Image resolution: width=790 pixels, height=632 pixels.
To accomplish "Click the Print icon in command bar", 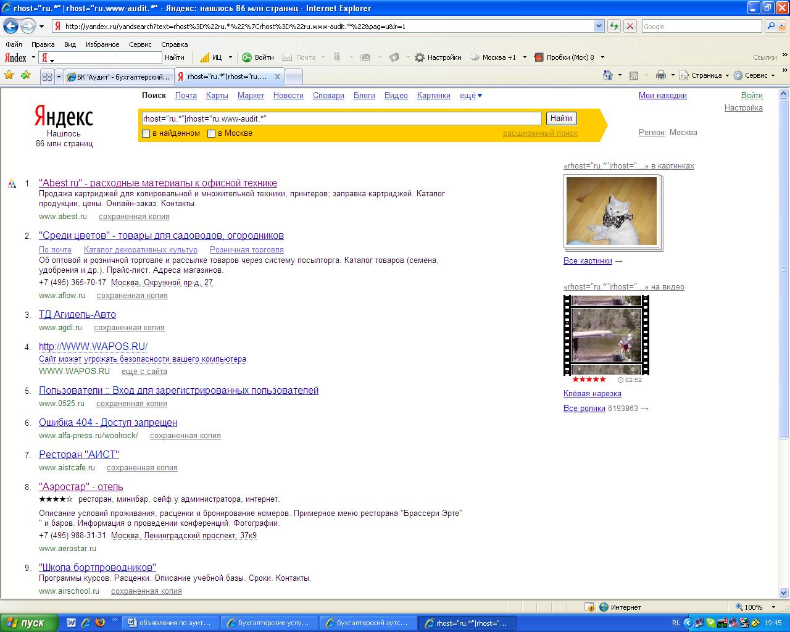I will tap(661, 75).
